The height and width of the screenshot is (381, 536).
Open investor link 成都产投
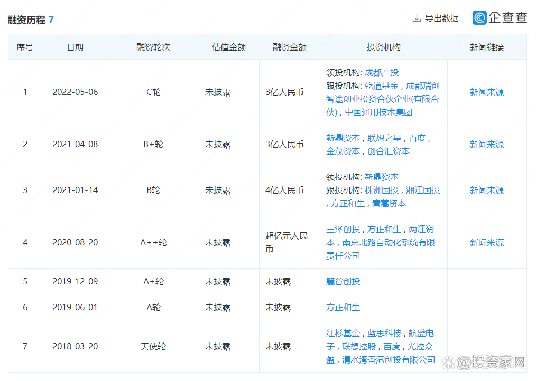pyautogui.click(x=382, y=72)
